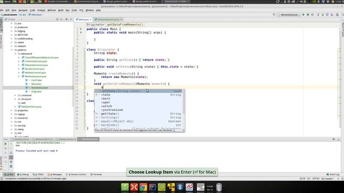Open the Refactor menu
Viewport: 344px width, 193px height.
(52, 10)
